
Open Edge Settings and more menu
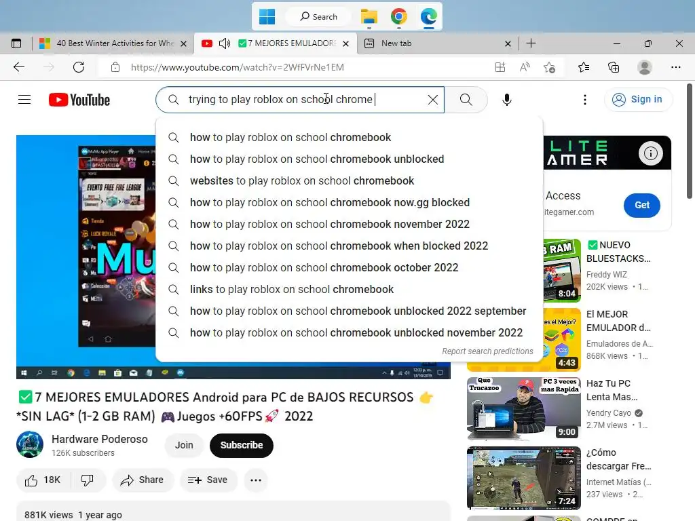pyautogui.click(x=675, y=67)
